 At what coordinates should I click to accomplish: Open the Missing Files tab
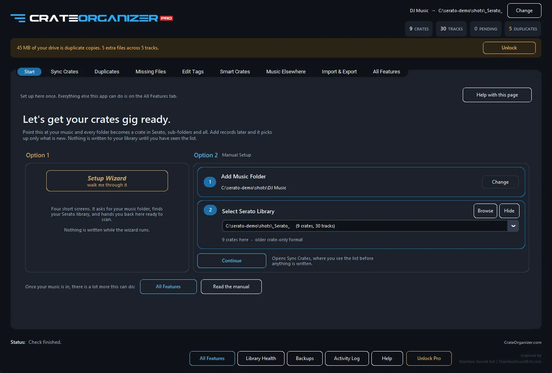(x=151, y=72)
